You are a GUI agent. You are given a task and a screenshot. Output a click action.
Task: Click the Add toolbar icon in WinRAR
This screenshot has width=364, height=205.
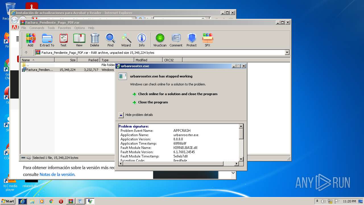(x=30, y=40)
